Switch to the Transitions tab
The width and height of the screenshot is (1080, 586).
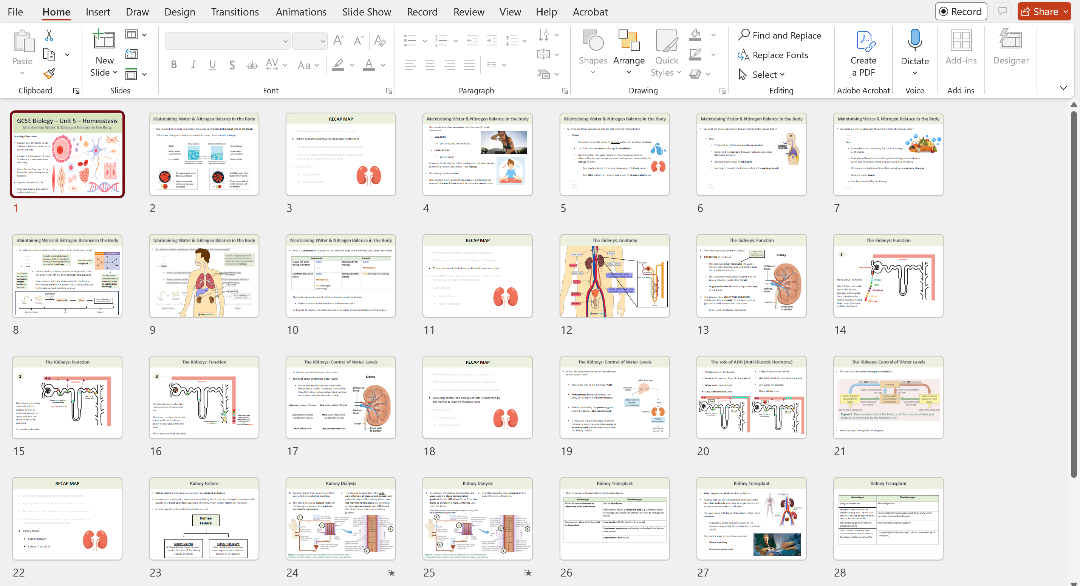tap(235, 12)
